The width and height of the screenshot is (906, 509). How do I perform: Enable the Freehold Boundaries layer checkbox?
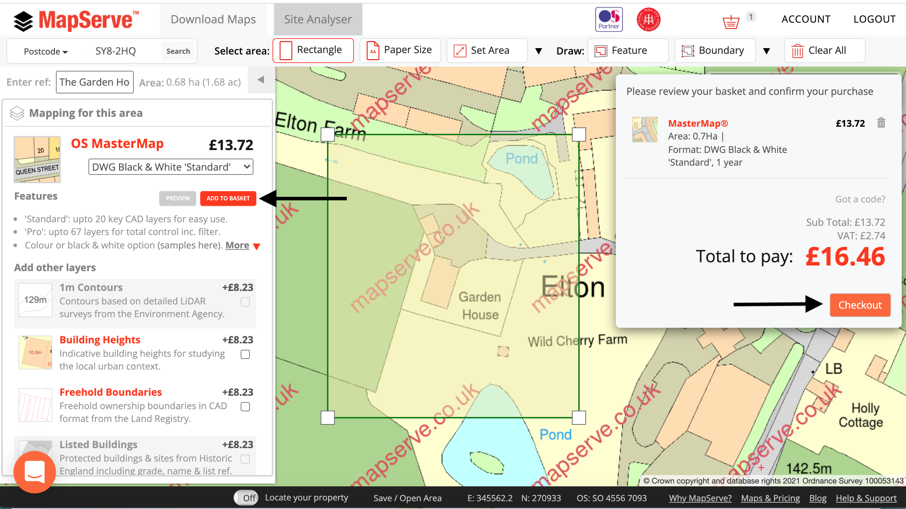click(245, 407)
